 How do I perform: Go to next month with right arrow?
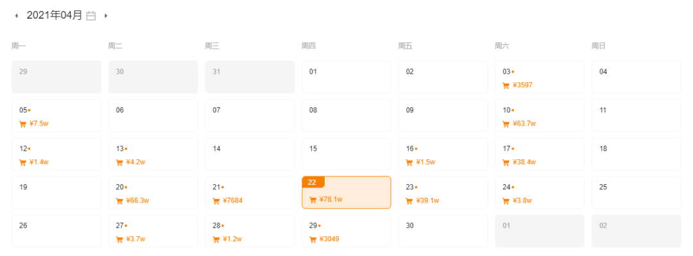point(106,16)
